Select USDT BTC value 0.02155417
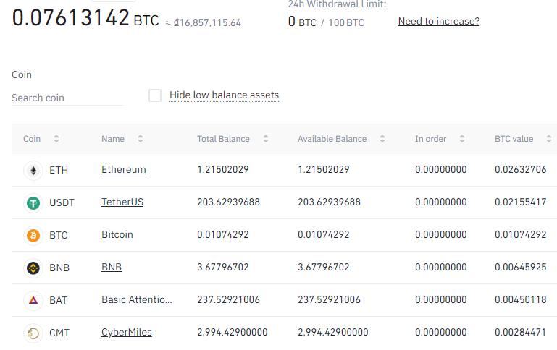 pos(520,202)
